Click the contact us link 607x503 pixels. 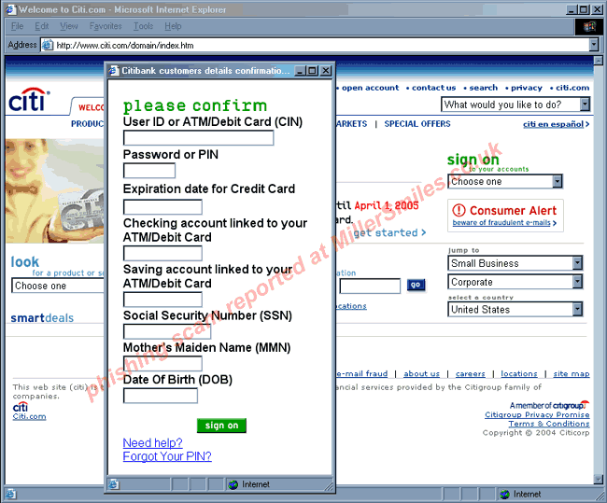433,88
